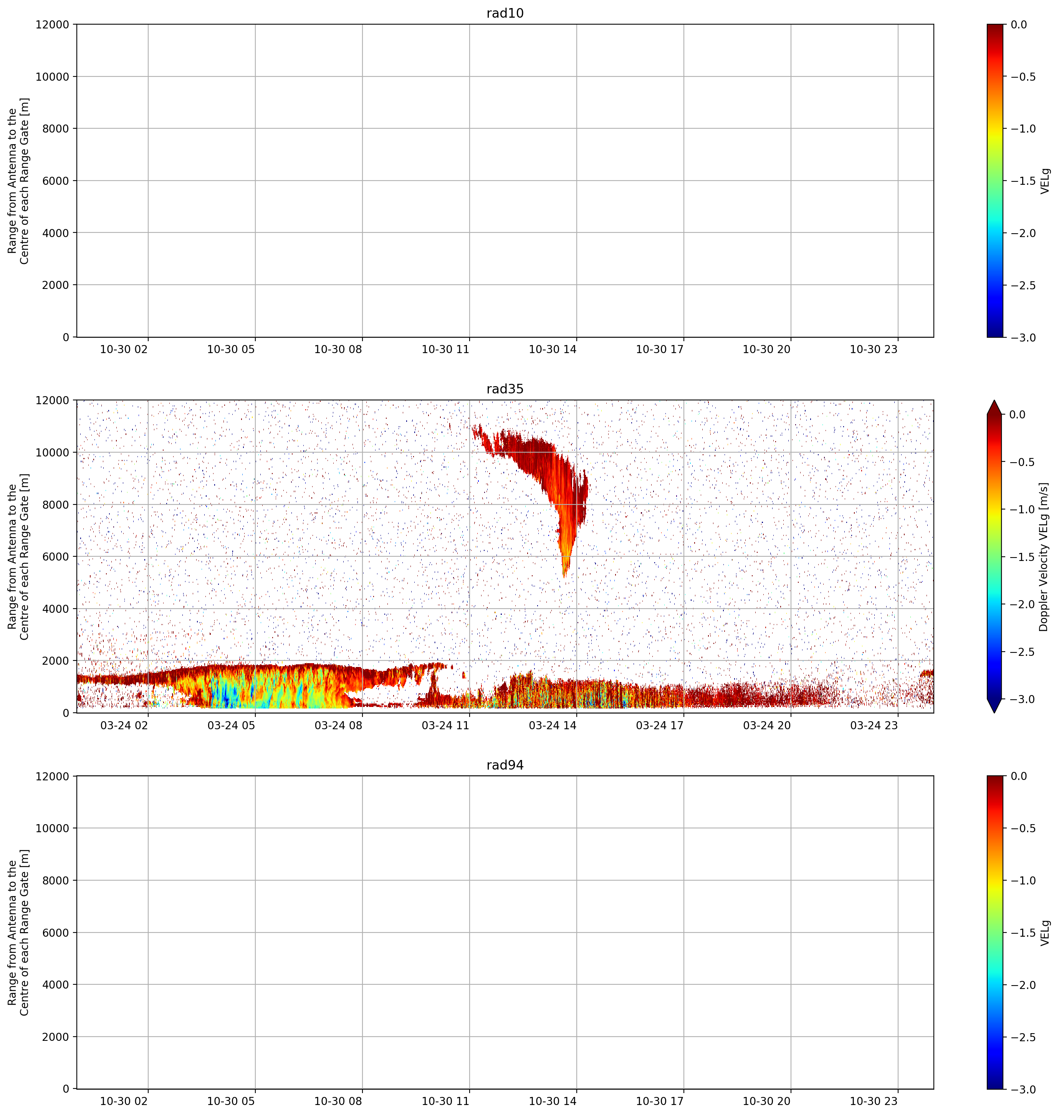Click the rad94 plot title
Viewport: 1059px width, 1115px height.
pyautogui.click(x=505, y=765)
